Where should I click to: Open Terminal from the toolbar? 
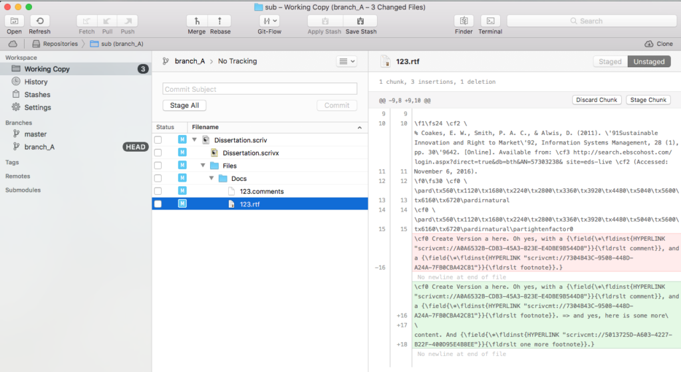point(490,21)
